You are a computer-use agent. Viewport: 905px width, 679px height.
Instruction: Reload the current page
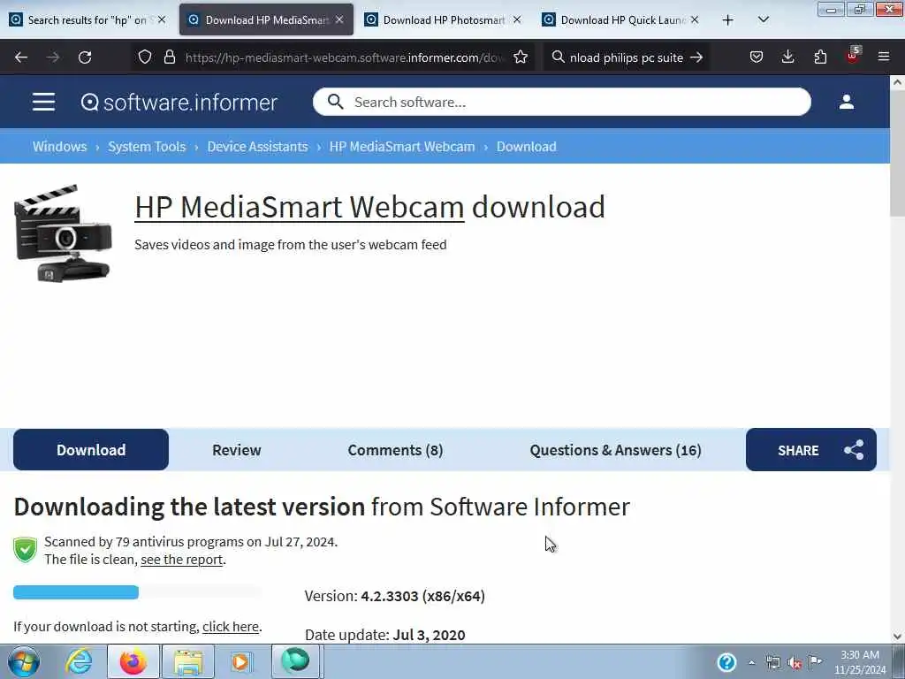coord(85,57)
